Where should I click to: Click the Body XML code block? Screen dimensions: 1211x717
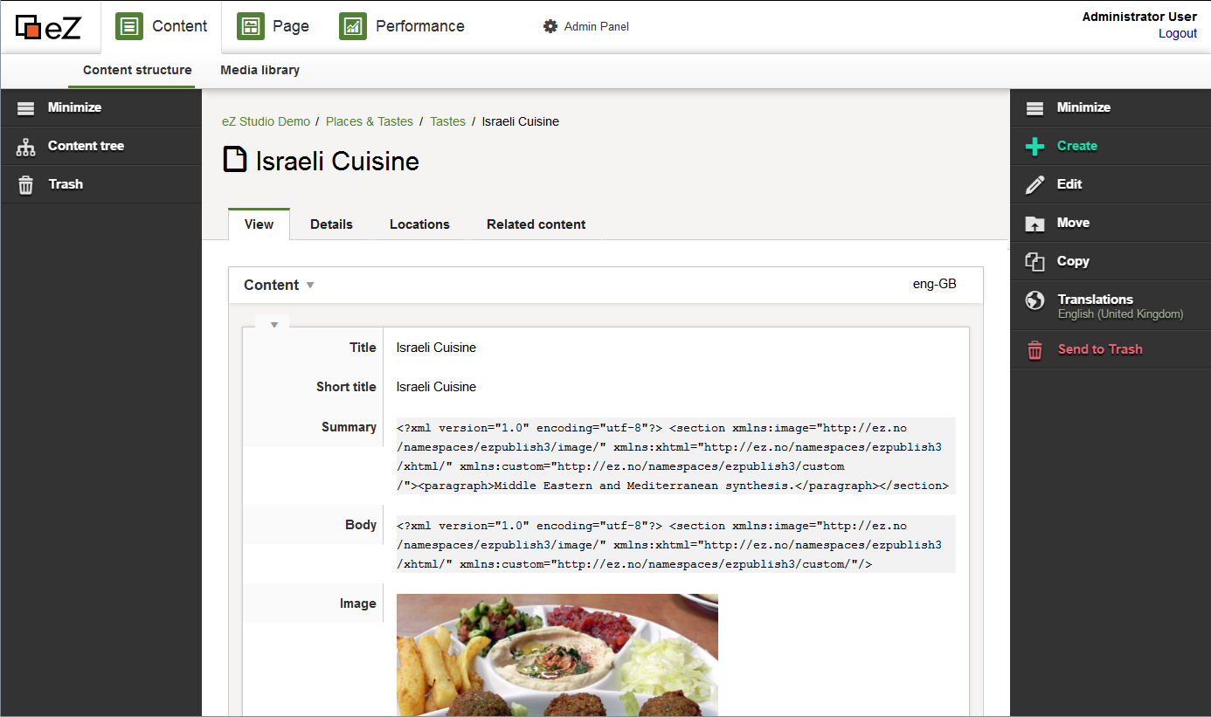(x=676, y=544)
